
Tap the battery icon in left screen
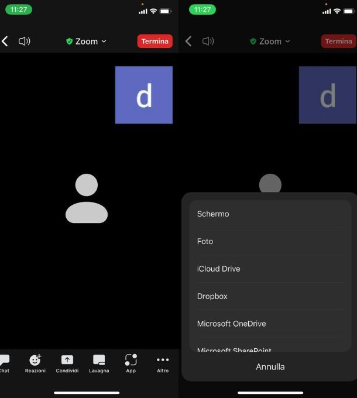165,11
